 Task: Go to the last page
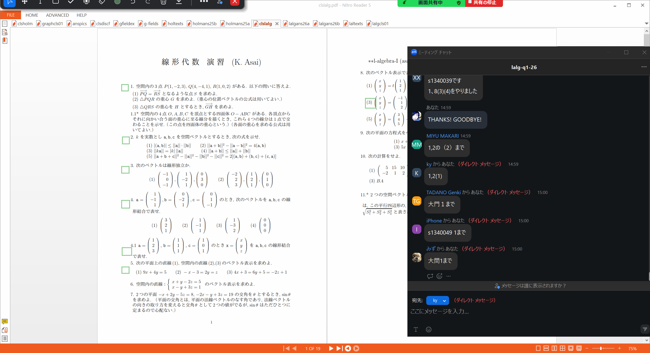tap(339, 348)
